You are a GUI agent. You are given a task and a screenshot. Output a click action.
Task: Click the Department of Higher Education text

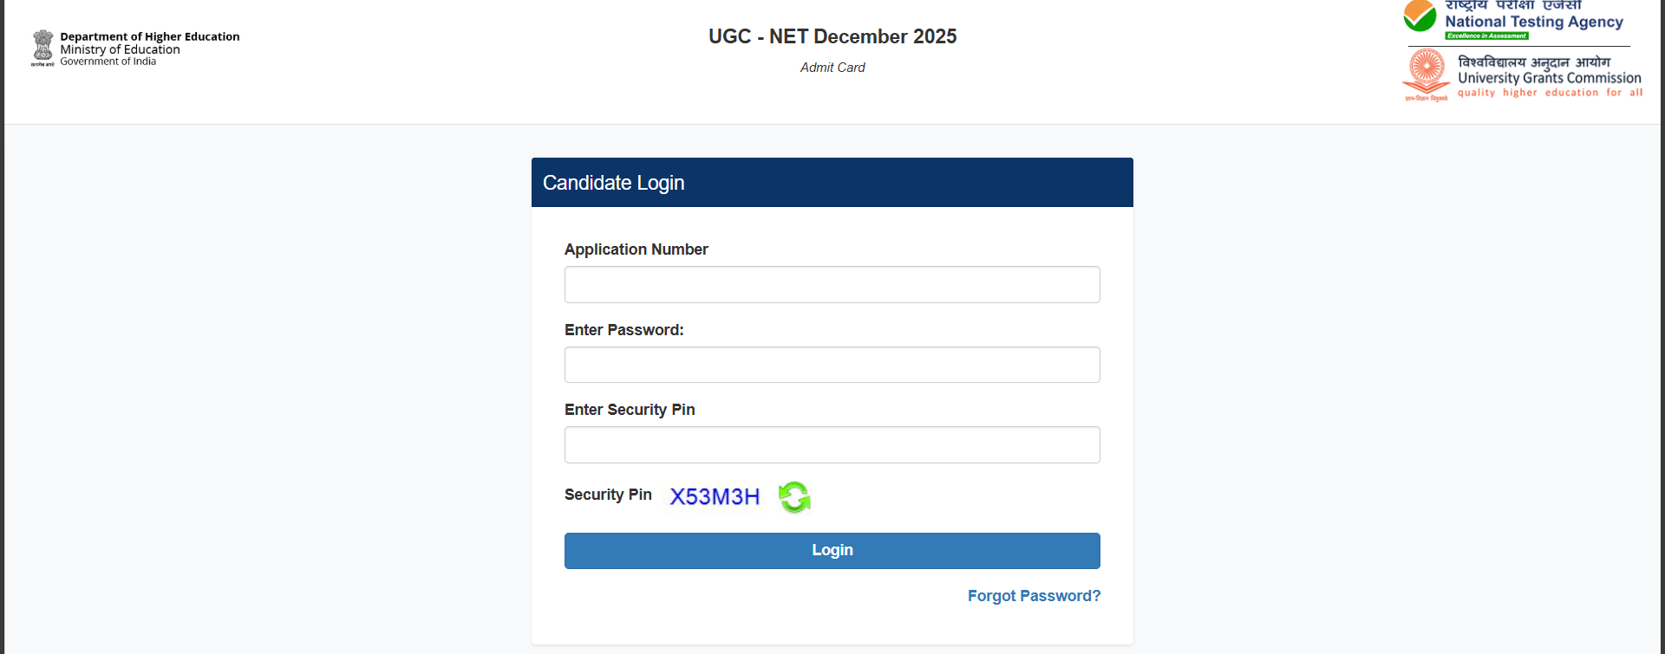point(149,36)
